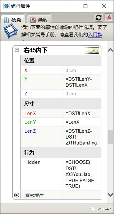114x214 pixels.
Task: Click the vertical scrollbar thumb
Action: 110,137
